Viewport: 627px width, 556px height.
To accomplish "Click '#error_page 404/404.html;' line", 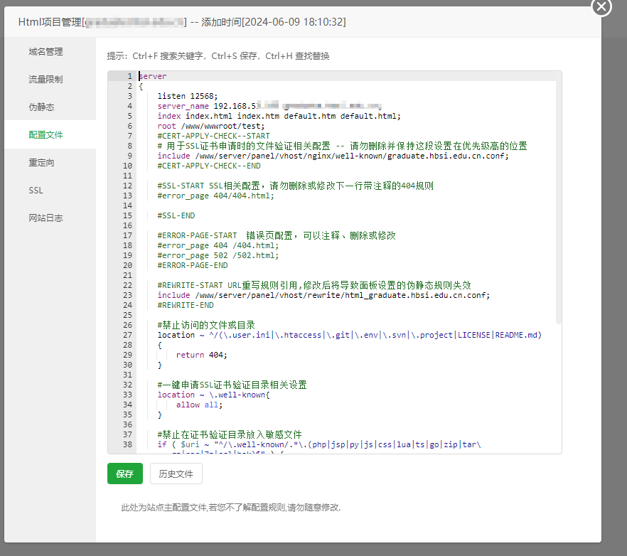I will [216, 196].
